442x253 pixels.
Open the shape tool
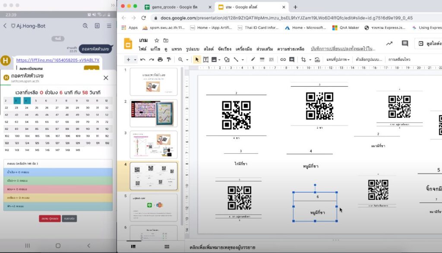(x=227, y=60)
